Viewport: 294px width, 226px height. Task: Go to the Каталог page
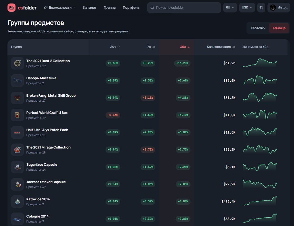(89, 8)
